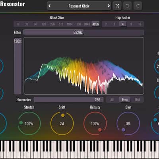Select the Even harmonics mode

point(124,100)
